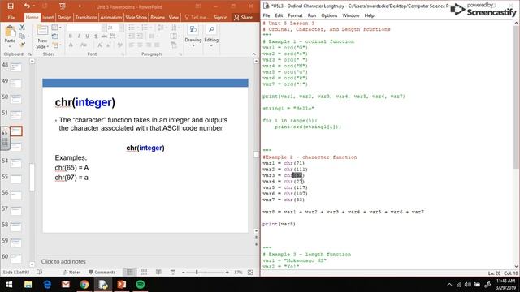520x292 pixels.
Task: Open the Run menu in IDLE
Action: pos(312,15)
